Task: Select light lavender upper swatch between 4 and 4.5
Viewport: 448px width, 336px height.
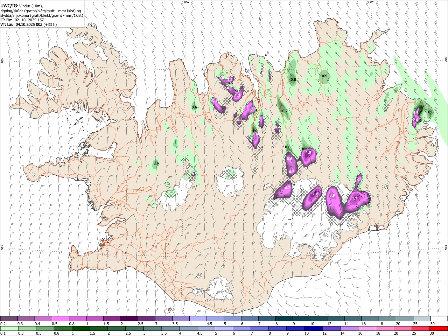Action: pyautogui.click(x=198, y=318)
